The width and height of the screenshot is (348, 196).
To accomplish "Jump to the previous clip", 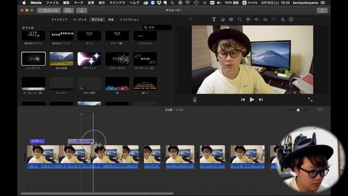I will 243,100.
